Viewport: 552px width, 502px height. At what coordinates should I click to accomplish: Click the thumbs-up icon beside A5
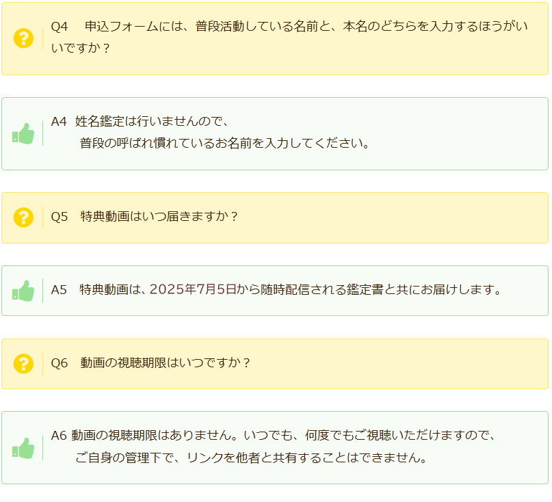(23, 291)
